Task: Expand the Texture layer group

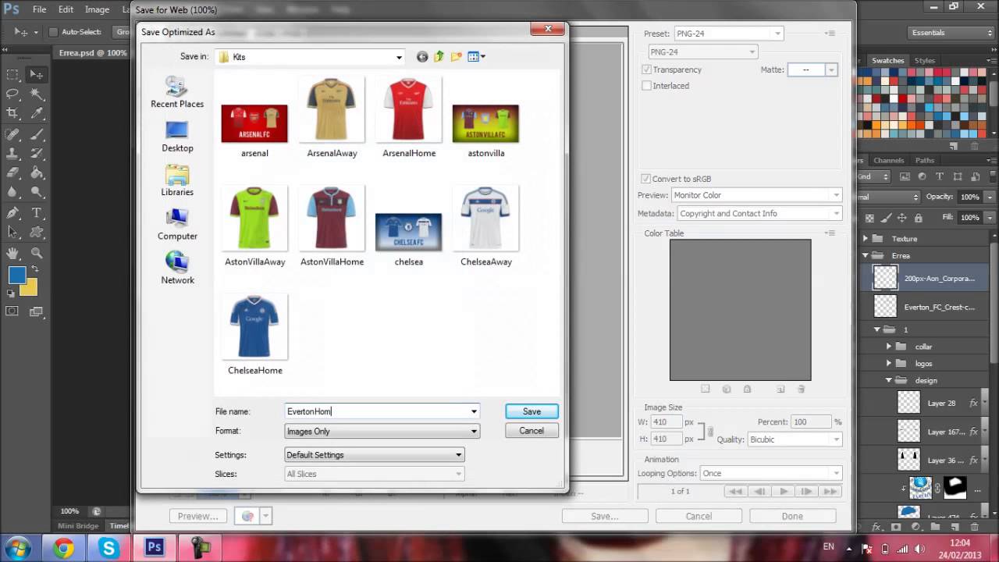Action: pos(865,239)
